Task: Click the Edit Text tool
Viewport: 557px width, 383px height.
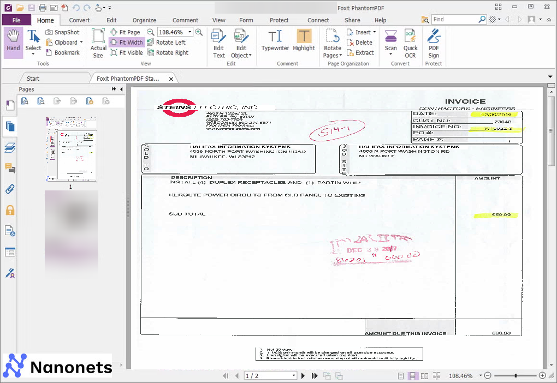Action: (x=218, y=43)
